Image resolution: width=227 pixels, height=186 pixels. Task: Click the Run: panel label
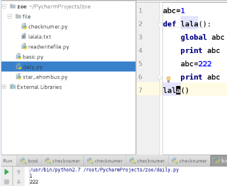[8, 161]
